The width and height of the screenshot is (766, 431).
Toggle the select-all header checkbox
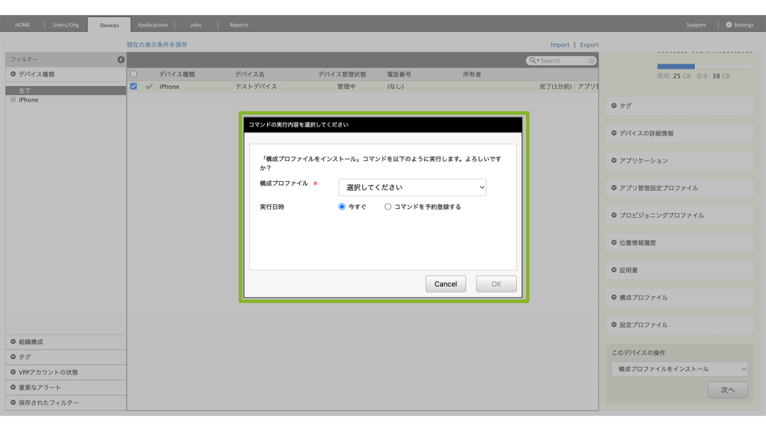[134, 74]
